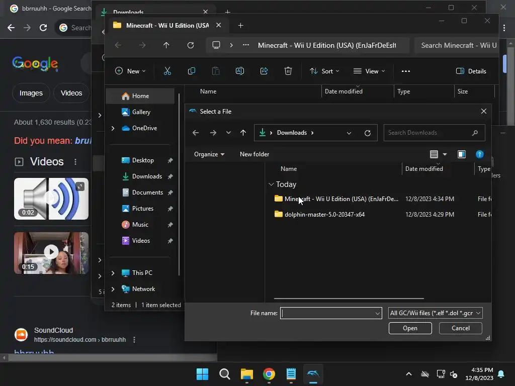Open Pictures in Explorer sidebar
515x386 pixels.
coord(142,209)
